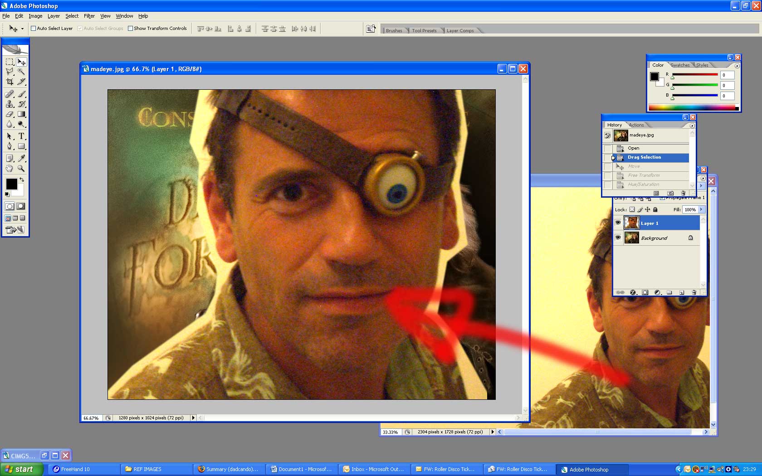The image size is (762, 476).
Task: Open status bar info menu of CIMG window
Action: [493, 432]
